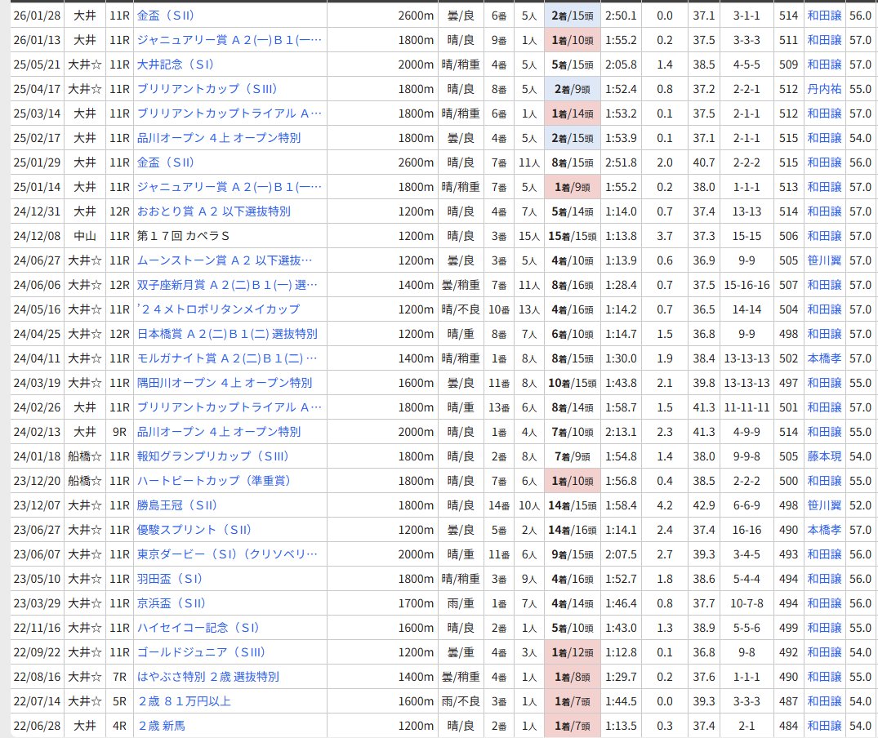Viewport: 878px width, 738px height.
Task: Select the 双子座新月賞 race link
Action: coord(227,285)
